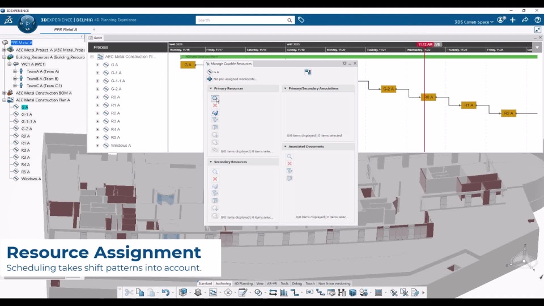Click the search icon under Associated Documents

(x=290, y=156)
